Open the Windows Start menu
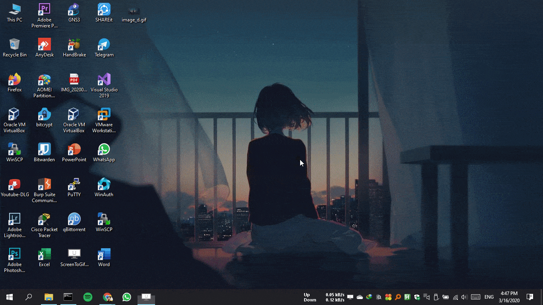 pos(10,297)
